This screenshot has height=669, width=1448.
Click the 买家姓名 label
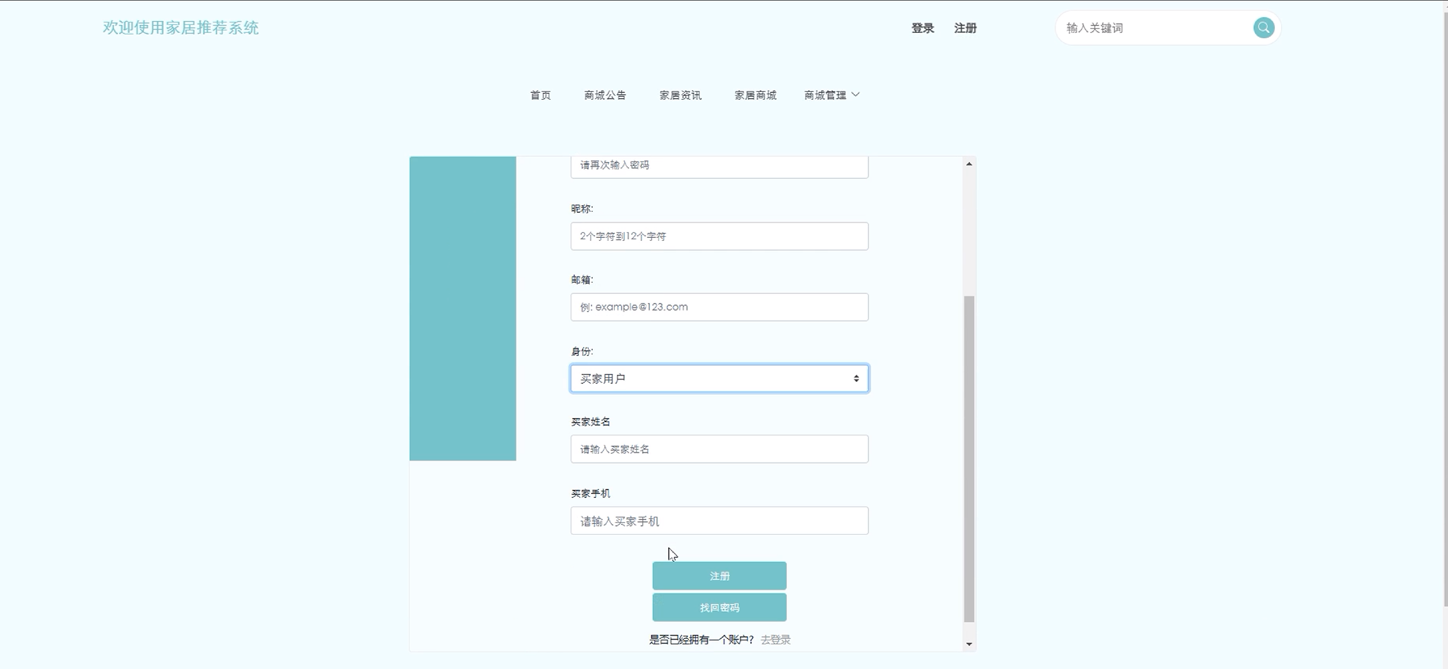590,421
